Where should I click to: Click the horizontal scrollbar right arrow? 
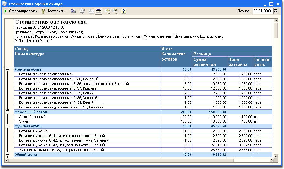[272, 160]
